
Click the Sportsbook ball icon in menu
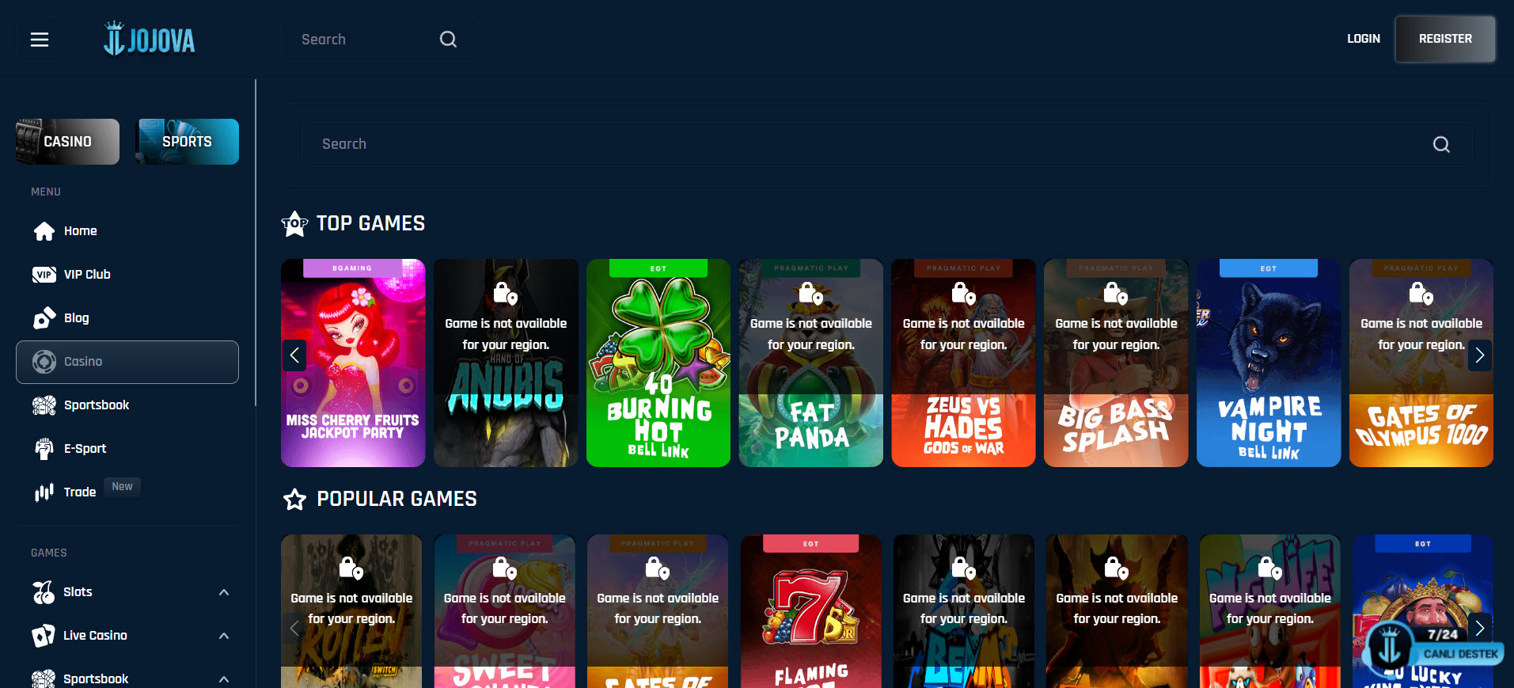pyautogui.click(x=44, y=405)
